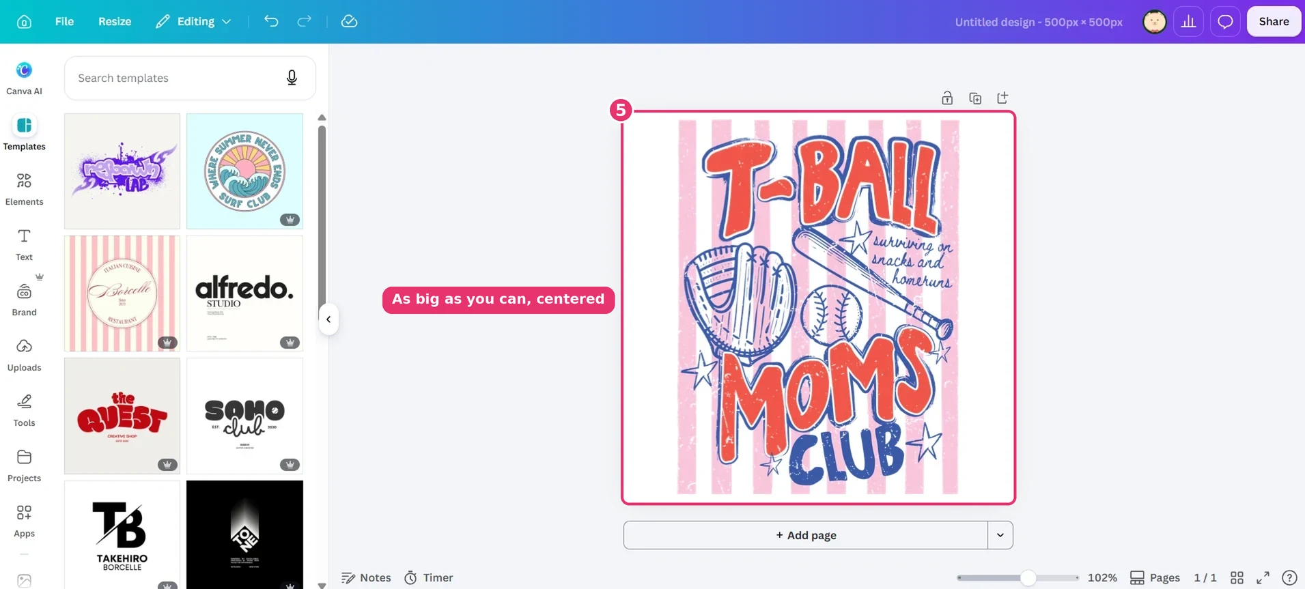
Task: Open the Text sidebar tab
Action: point(24,244)
